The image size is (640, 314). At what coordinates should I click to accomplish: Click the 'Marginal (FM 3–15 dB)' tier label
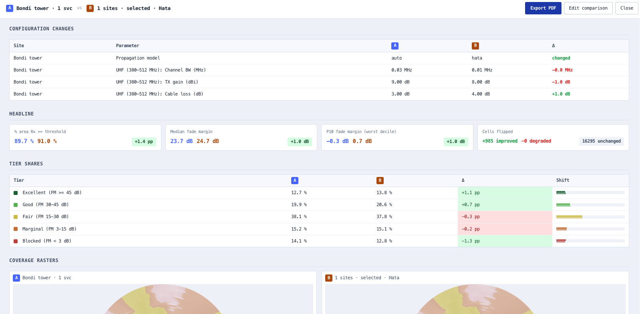click(x=49, y=229)
